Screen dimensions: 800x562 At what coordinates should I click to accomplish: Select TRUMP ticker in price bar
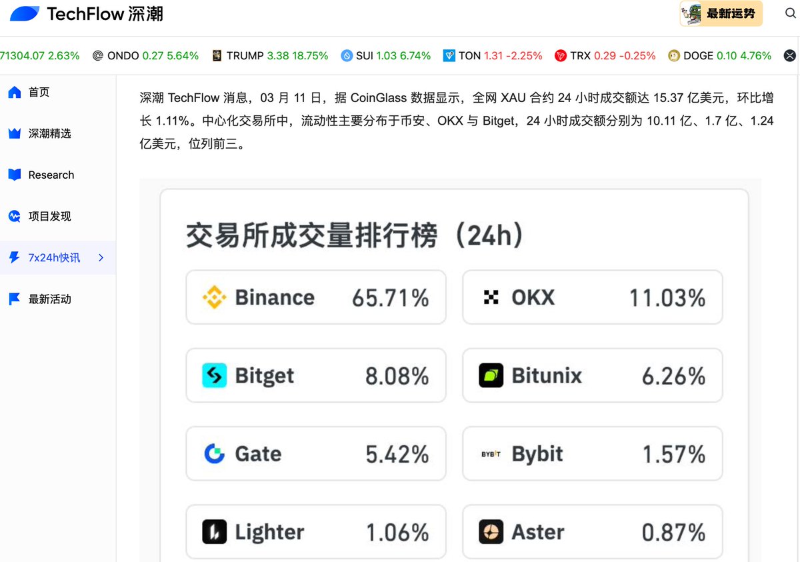pyautogui.click(x=270, y=56)
